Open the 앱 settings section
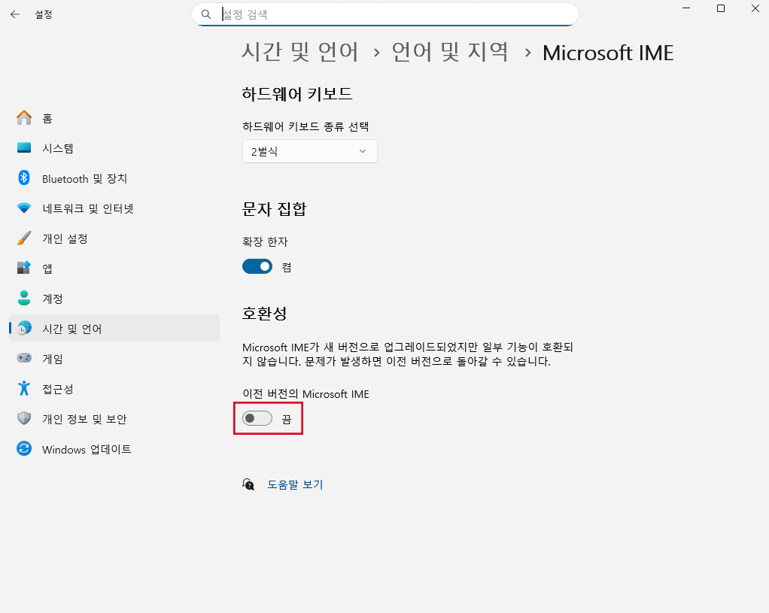The width and height of the screenshot is (769, 613). (114, 269)
